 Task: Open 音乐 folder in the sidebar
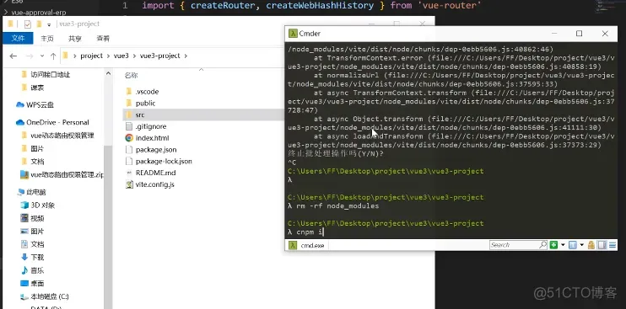[x=37, y=270]
